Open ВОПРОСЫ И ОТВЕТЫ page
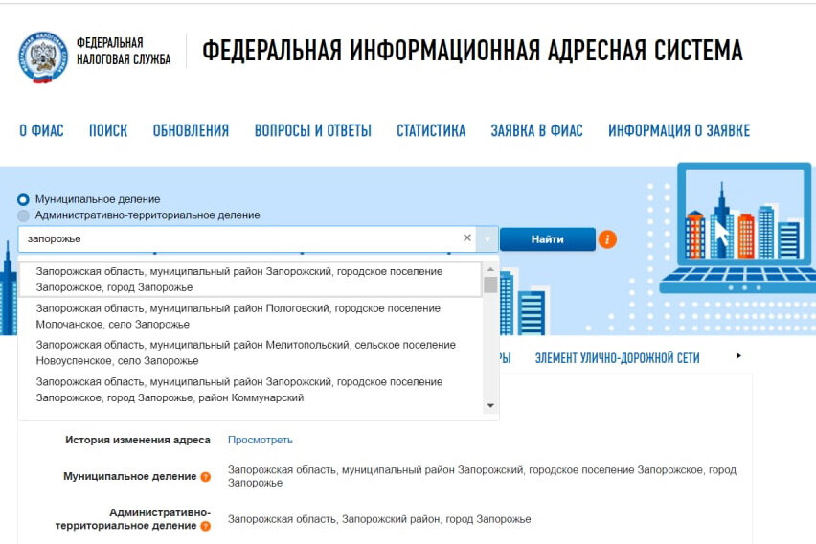Viewport: 816px width, 544px height. click(x=313, y=130)
